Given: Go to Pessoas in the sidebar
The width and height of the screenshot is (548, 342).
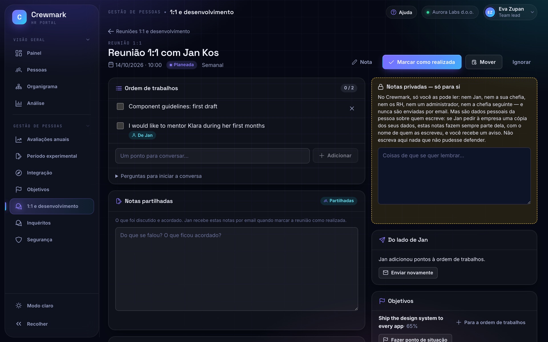Looking at the screenshot, I should 52,70.
